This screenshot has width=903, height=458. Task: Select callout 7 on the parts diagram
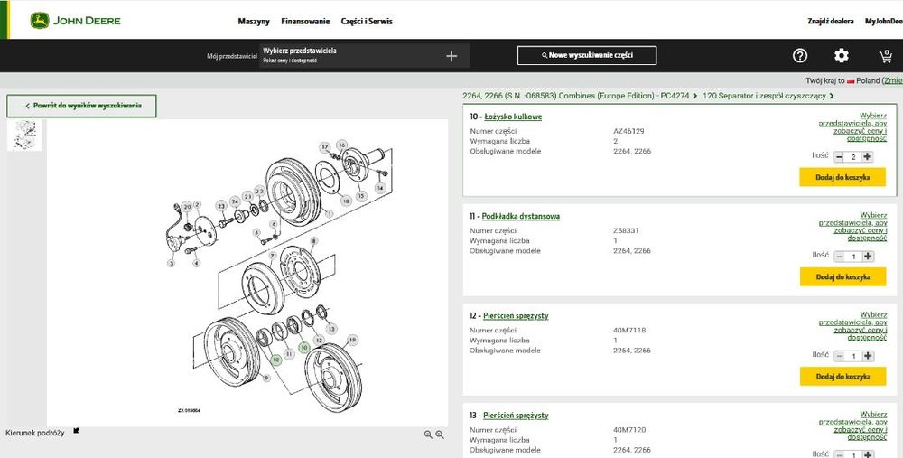pos(273,256)
